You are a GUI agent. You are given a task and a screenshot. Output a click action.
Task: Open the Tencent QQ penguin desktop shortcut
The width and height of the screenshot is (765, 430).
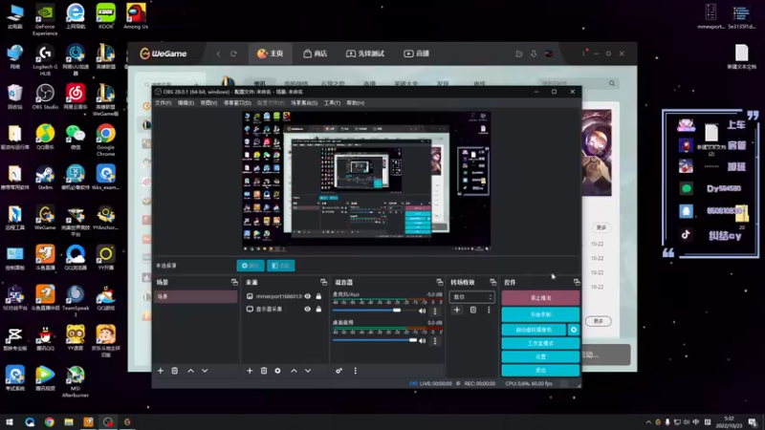(x=45, y=338)
